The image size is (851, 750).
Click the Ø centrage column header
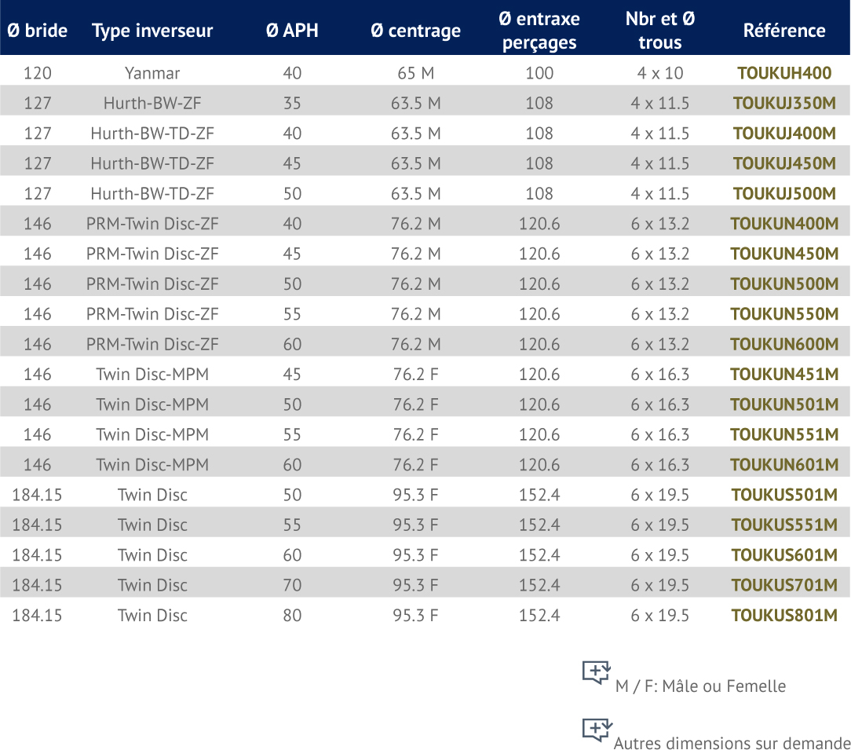pos(415,31)
